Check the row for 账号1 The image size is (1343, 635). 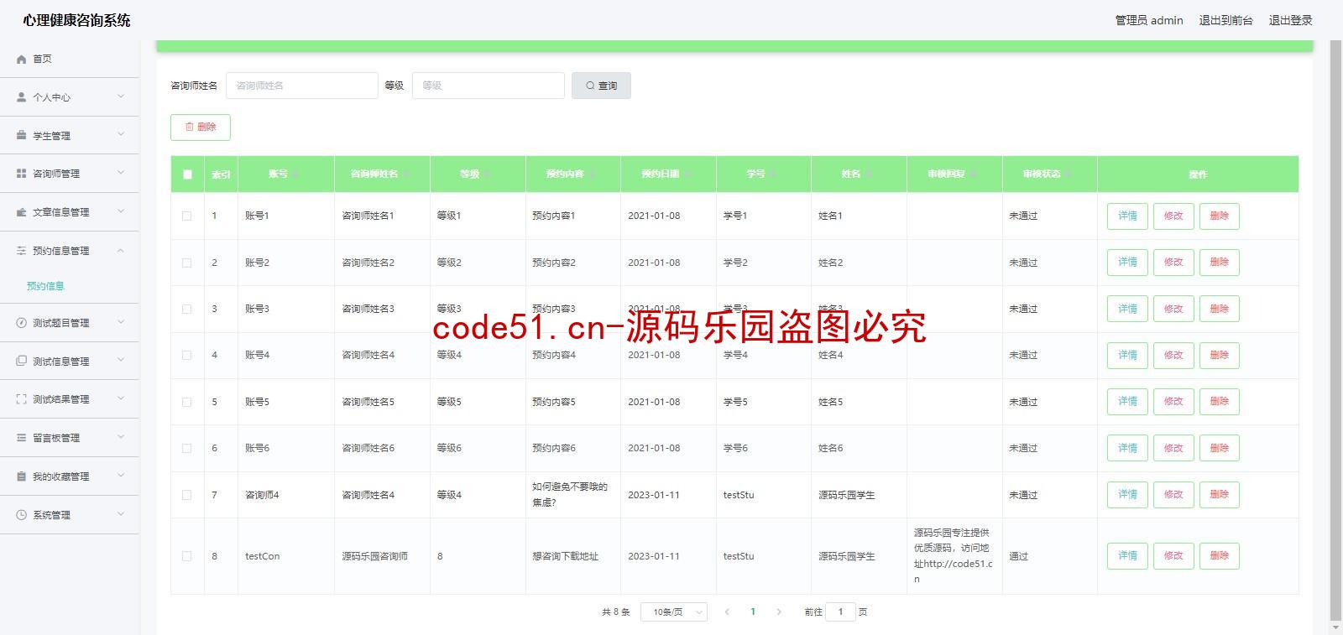[x=187, y=216]
